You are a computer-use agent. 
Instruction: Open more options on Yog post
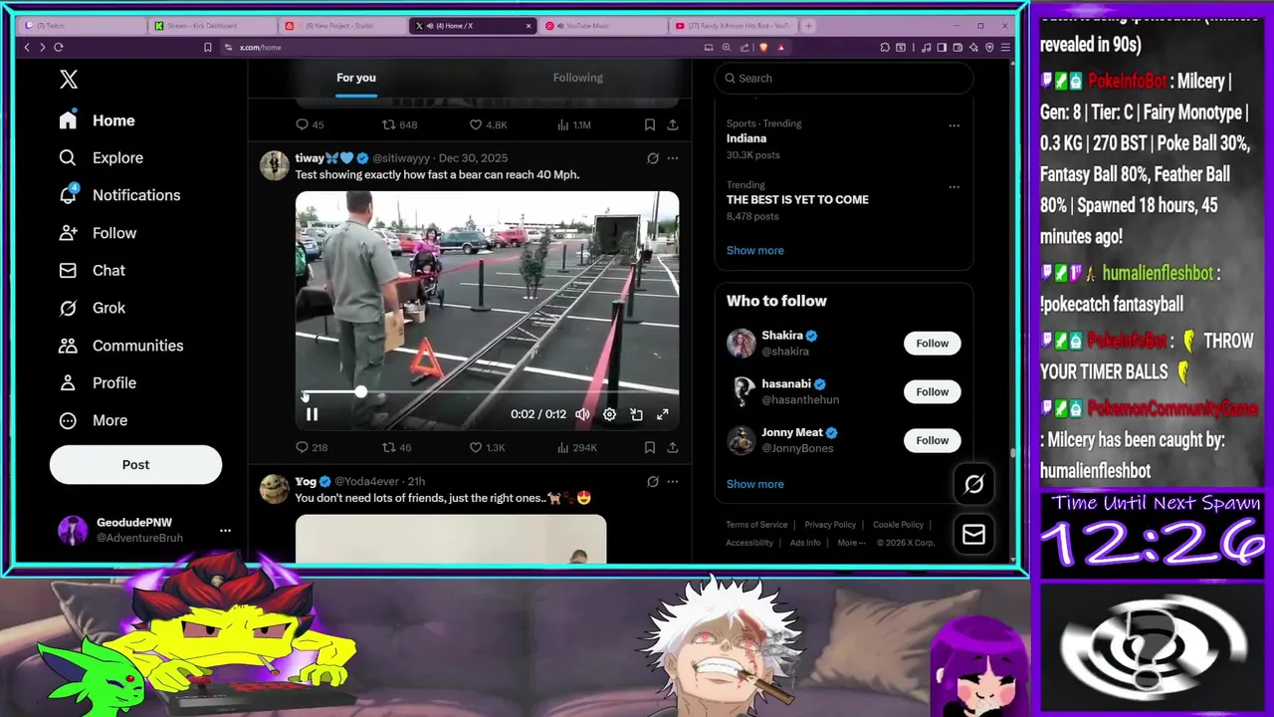pos(673,482)
